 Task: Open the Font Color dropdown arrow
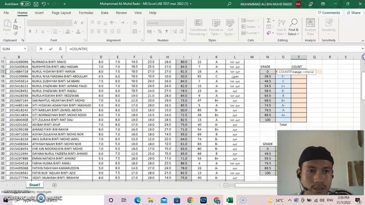[x=83, y=32]
